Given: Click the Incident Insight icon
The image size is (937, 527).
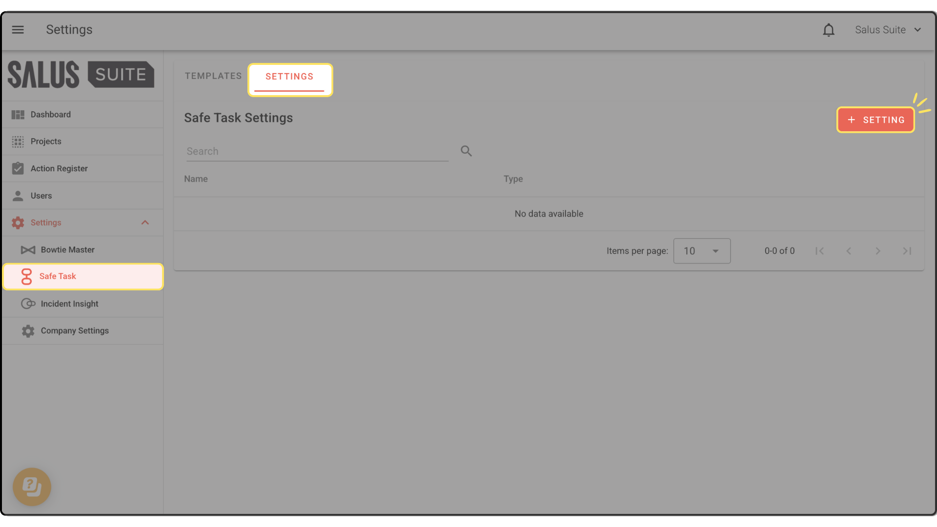Looking at the screenshot, I should pyautogui.click(x=28, y=304).
